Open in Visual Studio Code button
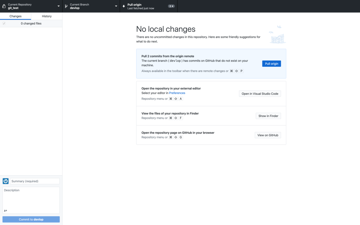This screenshot has width=360, height=225. pos(260,94)
